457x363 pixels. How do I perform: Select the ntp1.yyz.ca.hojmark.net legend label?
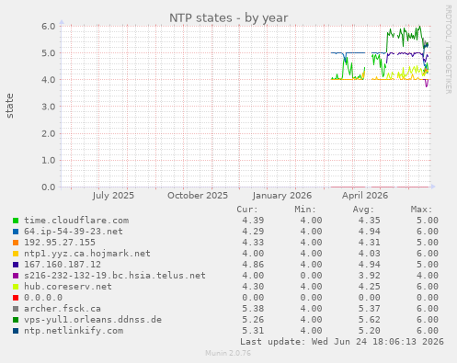click(87, 254)
